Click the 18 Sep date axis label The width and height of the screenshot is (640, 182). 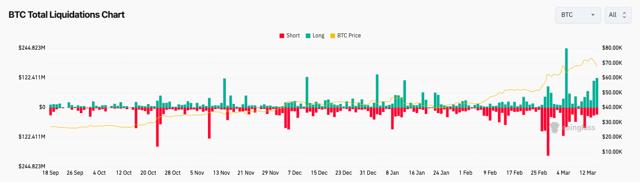click(50, 173)
